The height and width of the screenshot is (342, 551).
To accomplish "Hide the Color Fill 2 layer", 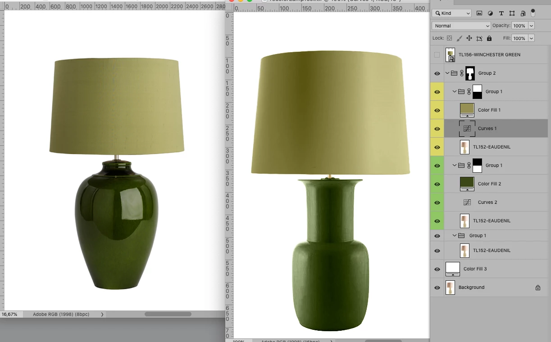I will [x=437, y=184].
